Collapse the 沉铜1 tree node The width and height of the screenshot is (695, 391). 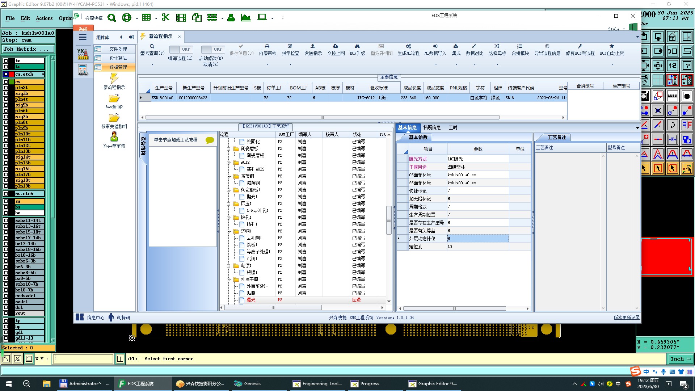(229, 231)
